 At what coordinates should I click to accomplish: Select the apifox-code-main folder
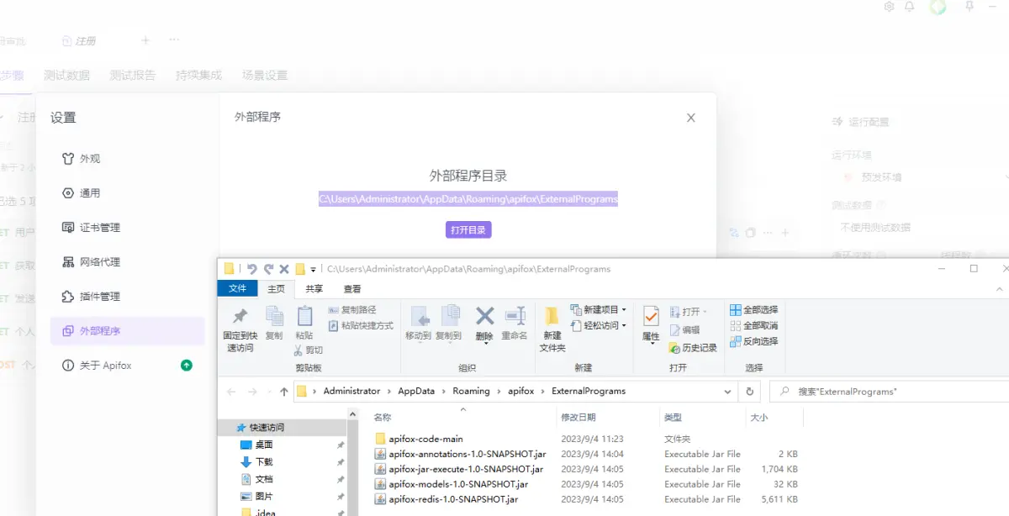click(x=425, y=439)
